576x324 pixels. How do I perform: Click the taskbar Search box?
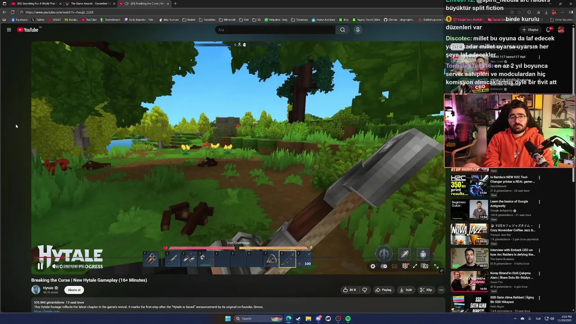click(x=259, y=319)
